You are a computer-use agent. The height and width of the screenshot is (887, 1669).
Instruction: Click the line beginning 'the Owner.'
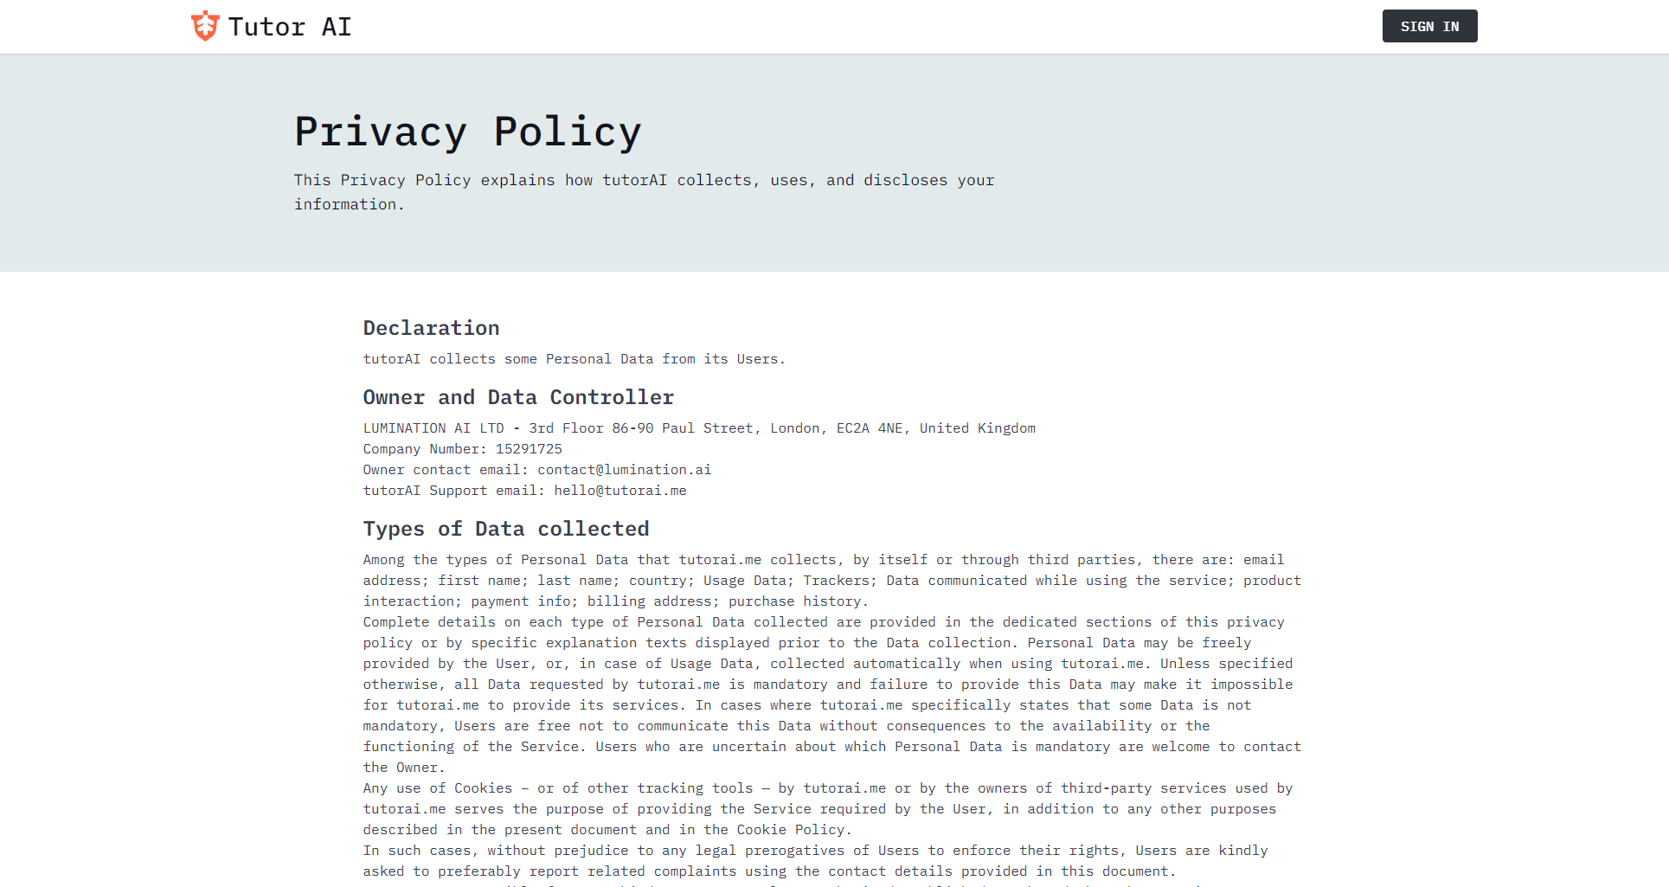click(x=403, y=768)
